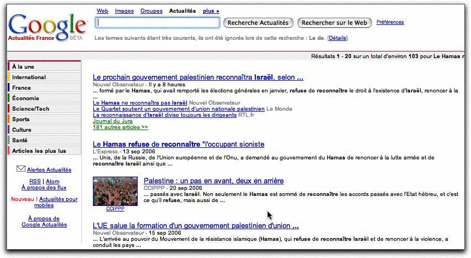Open the 'plus »' menu link
471x258 pixels.
[211, 11]
